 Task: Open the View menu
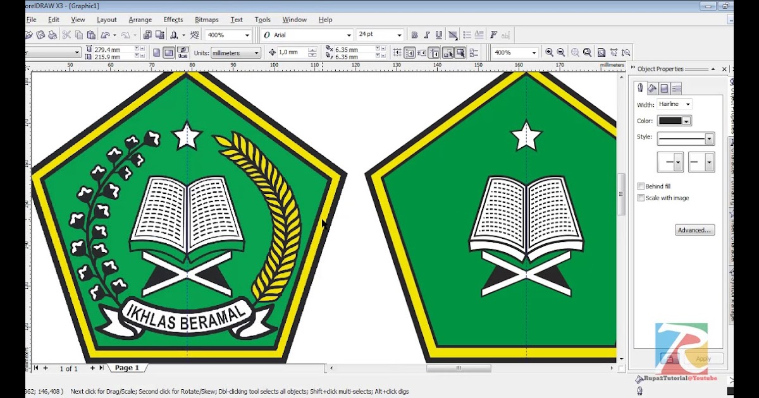tap(78, 20)
